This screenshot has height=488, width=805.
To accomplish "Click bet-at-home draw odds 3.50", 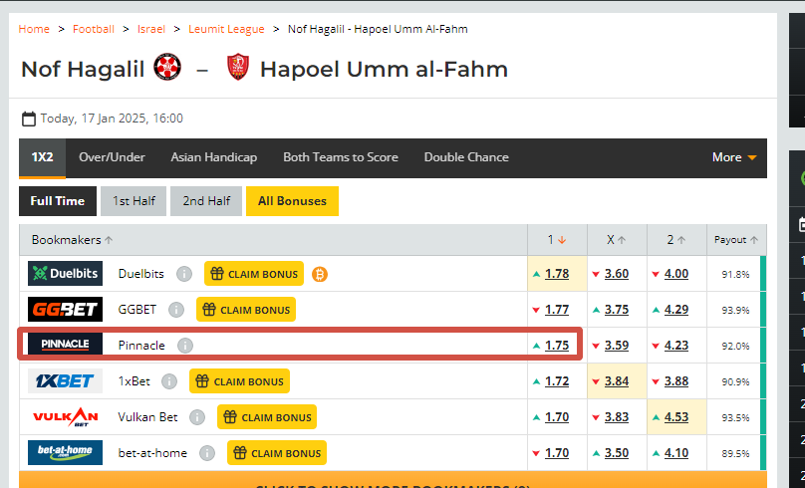I will point(617,453).
